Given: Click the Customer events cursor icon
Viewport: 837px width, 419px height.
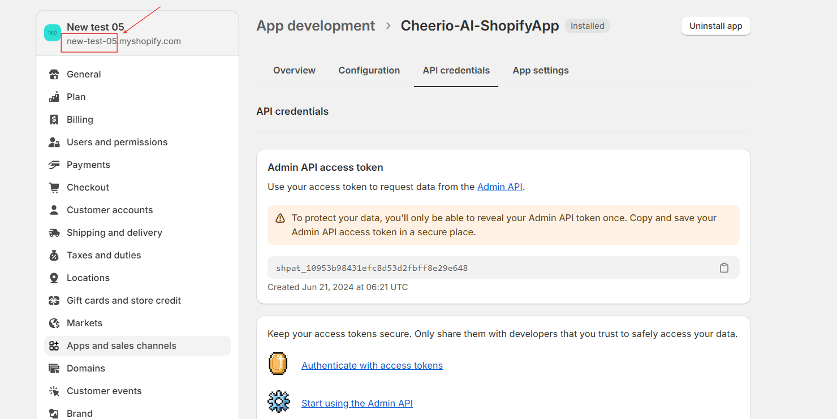Looking at the screenshot, I should point(54,391).
